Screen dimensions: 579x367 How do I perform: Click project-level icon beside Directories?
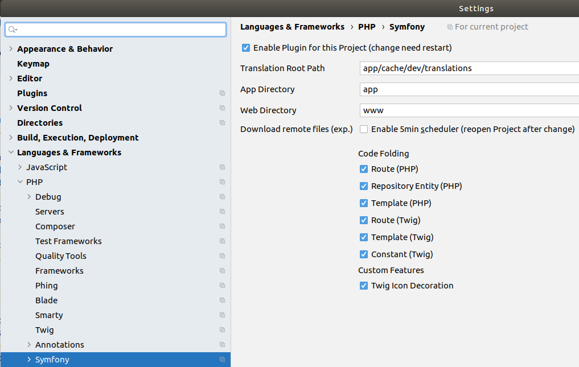pyautogui.click(x=222, y=122)
